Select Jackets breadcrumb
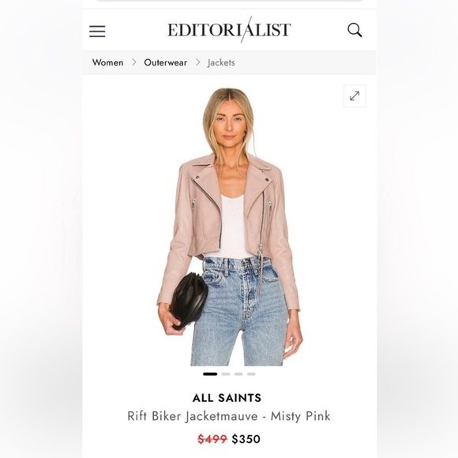 221,63
